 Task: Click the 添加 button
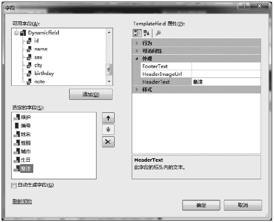91,94
